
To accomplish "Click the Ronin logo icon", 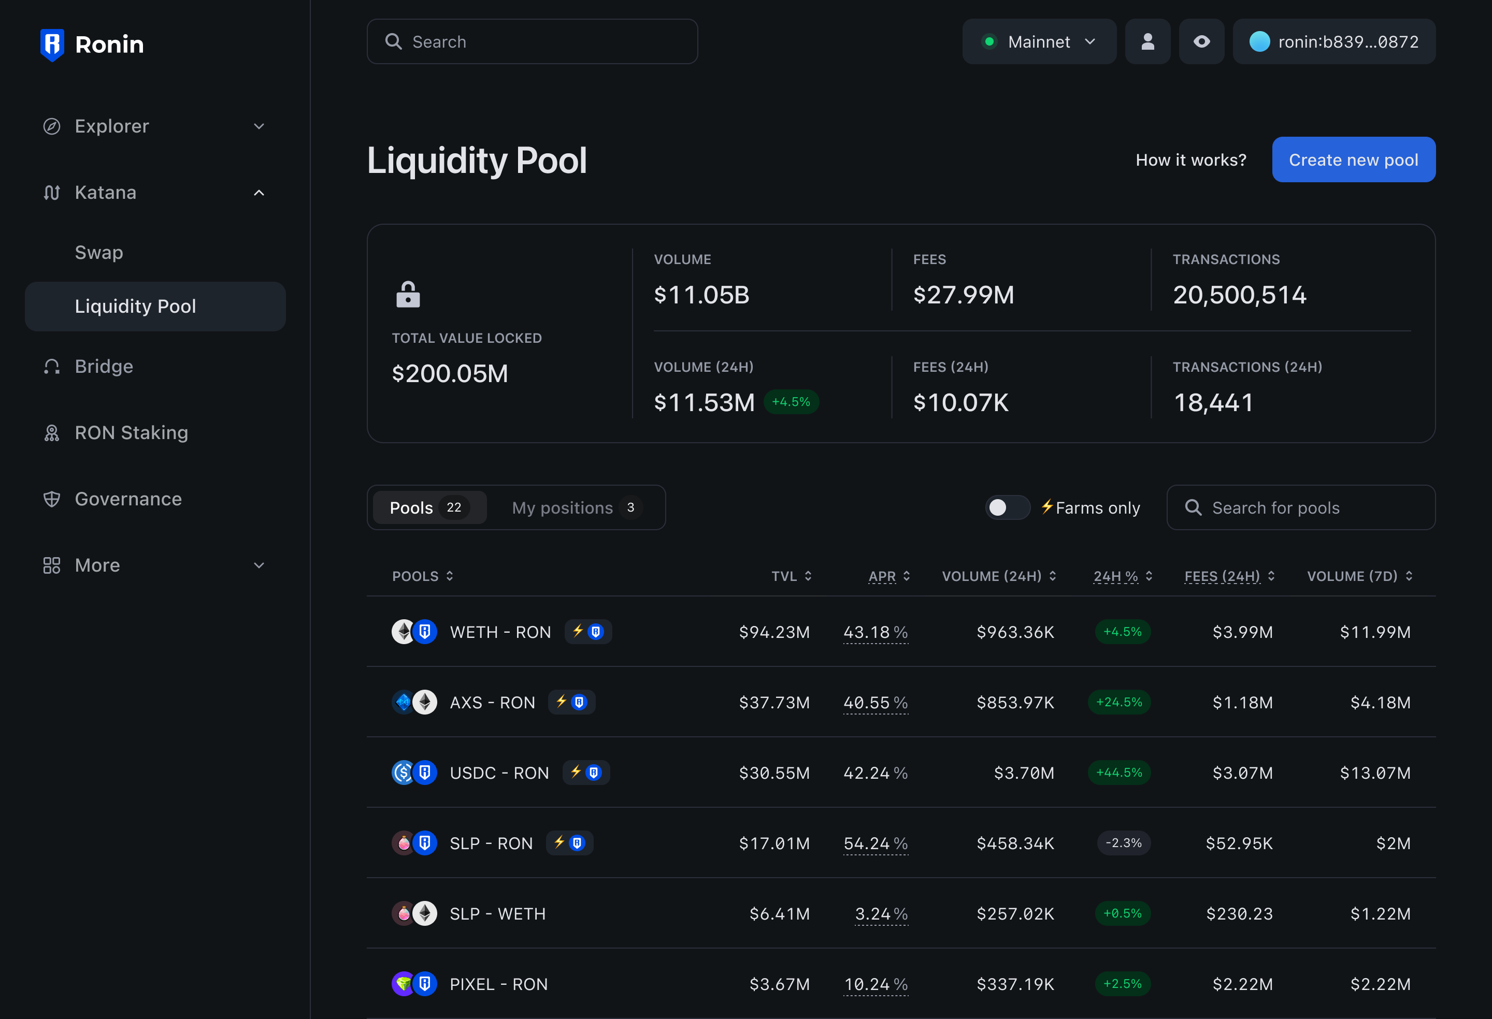I will [x=52, y=45].
